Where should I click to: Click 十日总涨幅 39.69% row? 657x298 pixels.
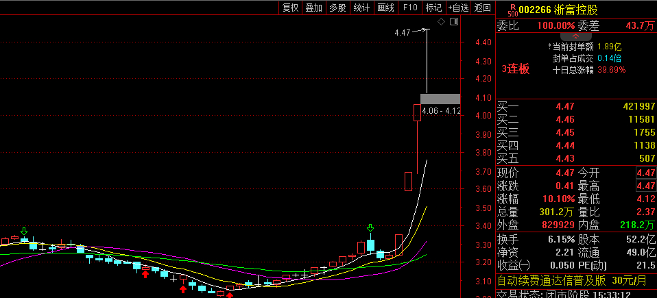coord(589,70)
